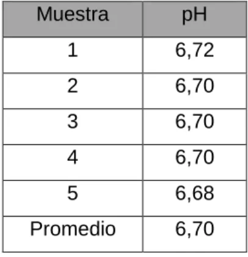
Task: Select the sample 4 row label cell
Action: (x=73, y=162)
